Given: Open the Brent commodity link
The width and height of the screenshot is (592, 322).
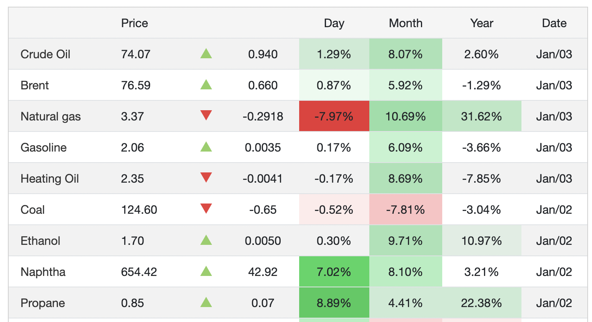Looking at the screenshot, I should 35,85.
